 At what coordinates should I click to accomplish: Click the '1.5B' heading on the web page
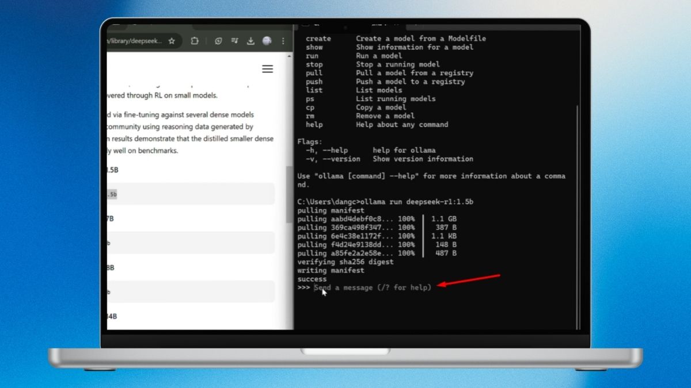(x=112, y=170)
